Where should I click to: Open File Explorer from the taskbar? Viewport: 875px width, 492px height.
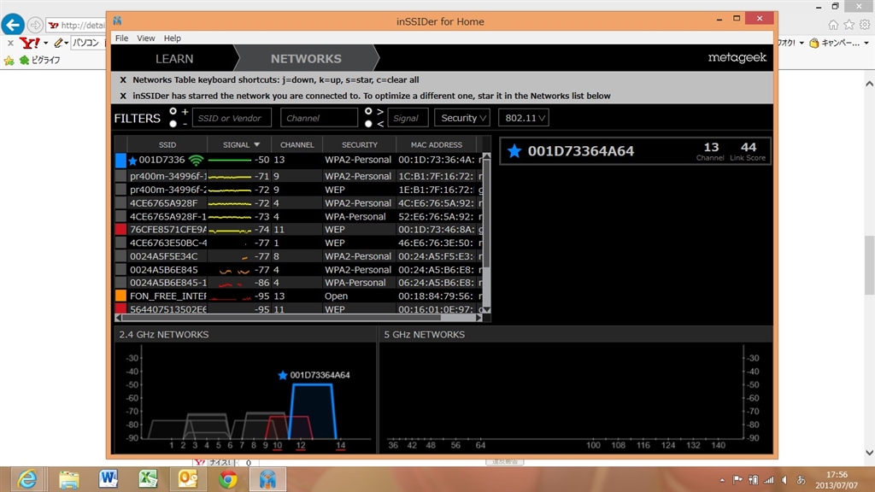pyautogui.click(x=68, y=479)
